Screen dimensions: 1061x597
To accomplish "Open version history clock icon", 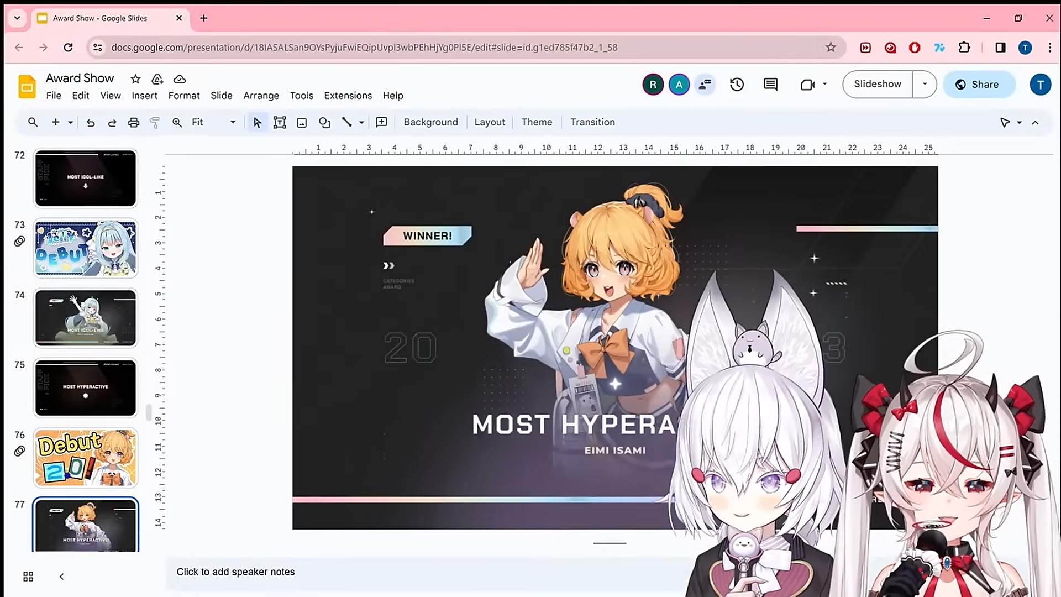I will coord(737,85).
